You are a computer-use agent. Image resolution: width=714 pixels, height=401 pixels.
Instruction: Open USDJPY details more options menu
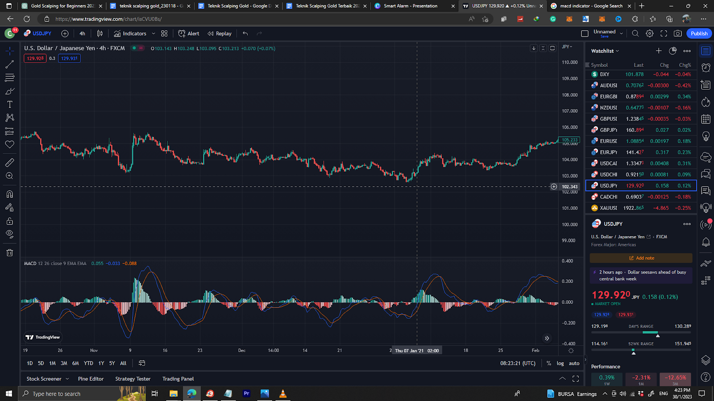687,224
